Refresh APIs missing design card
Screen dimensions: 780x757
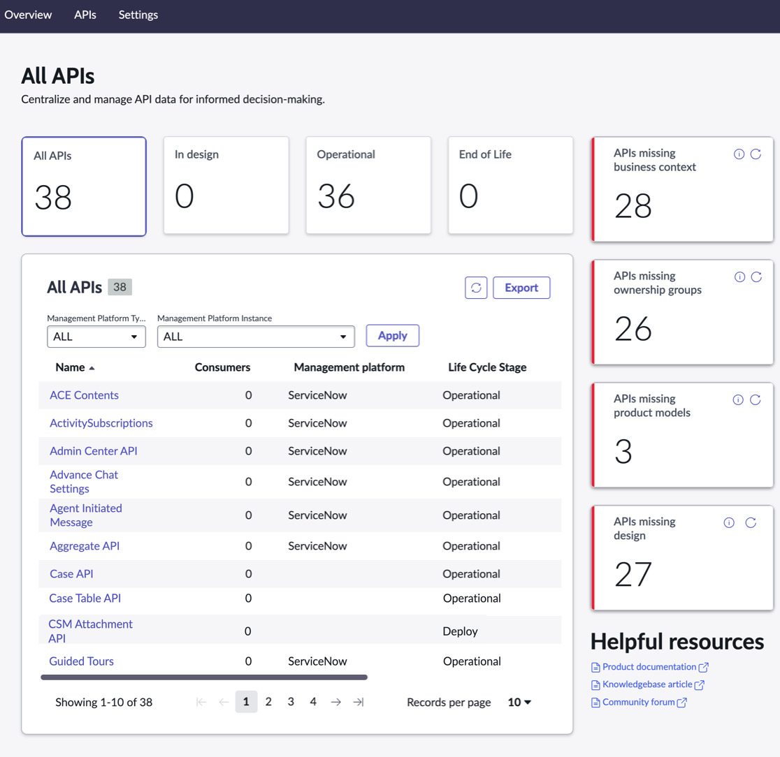pos(751,522)
